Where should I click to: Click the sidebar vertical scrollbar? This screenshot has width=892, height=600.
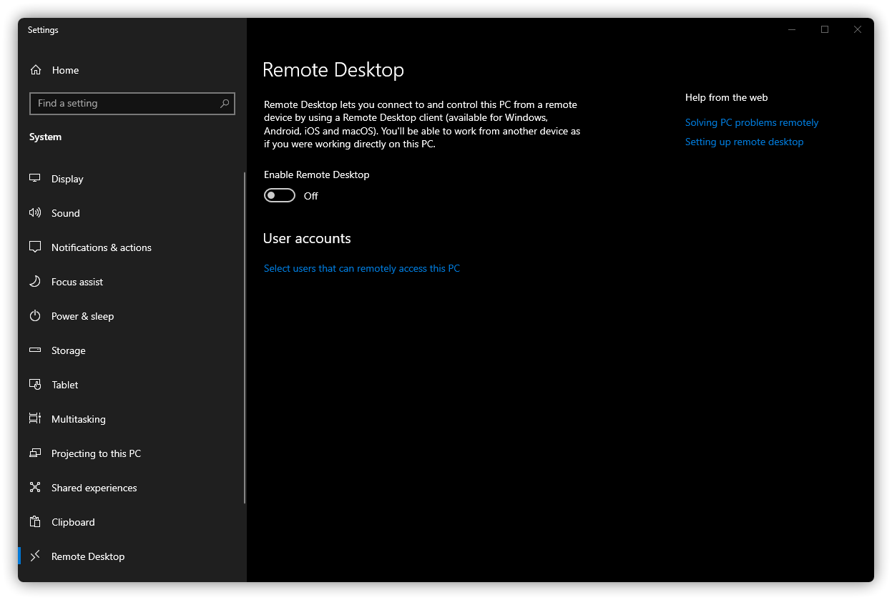pos(245,338)
